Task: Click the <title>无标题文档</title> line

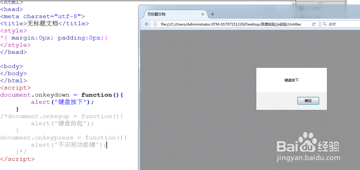Action: pos(45,23)
